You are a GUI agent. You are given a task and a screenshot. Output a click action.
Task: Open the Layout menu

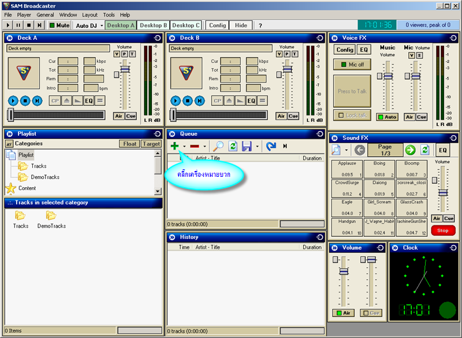click(x=90, y=15)
